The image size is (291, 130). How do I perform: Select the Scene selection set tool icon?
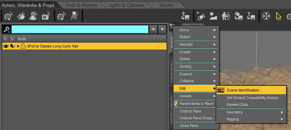tap(8, 16)
